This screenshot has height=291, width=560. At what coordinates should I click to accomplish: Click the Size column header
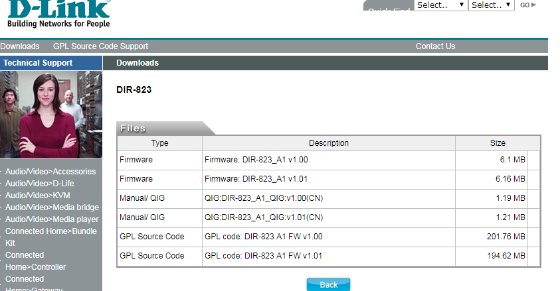click(498, 143)
